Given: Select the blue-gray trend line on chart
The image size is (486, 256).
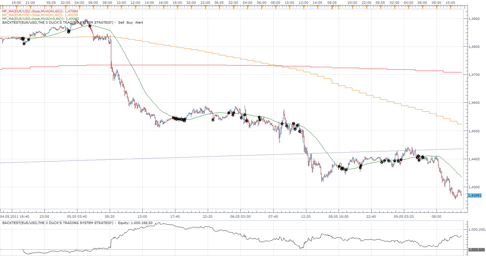Looking at the screenshot, I should (x=231, y=156).
